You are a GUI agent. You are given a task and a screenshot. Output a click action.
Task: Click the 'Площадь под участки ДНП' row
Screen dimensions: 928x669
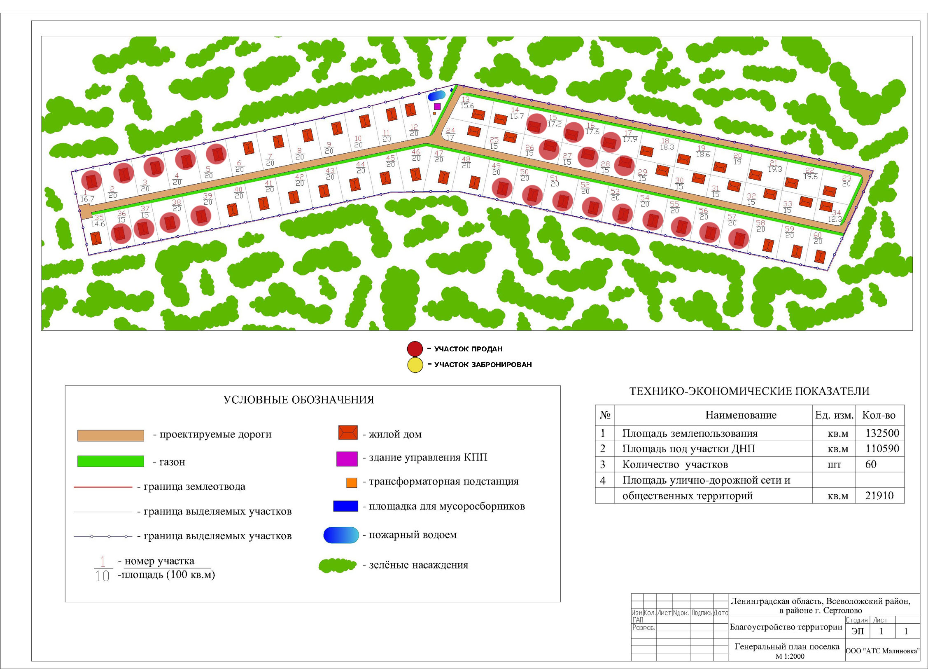tap(750, 449)
